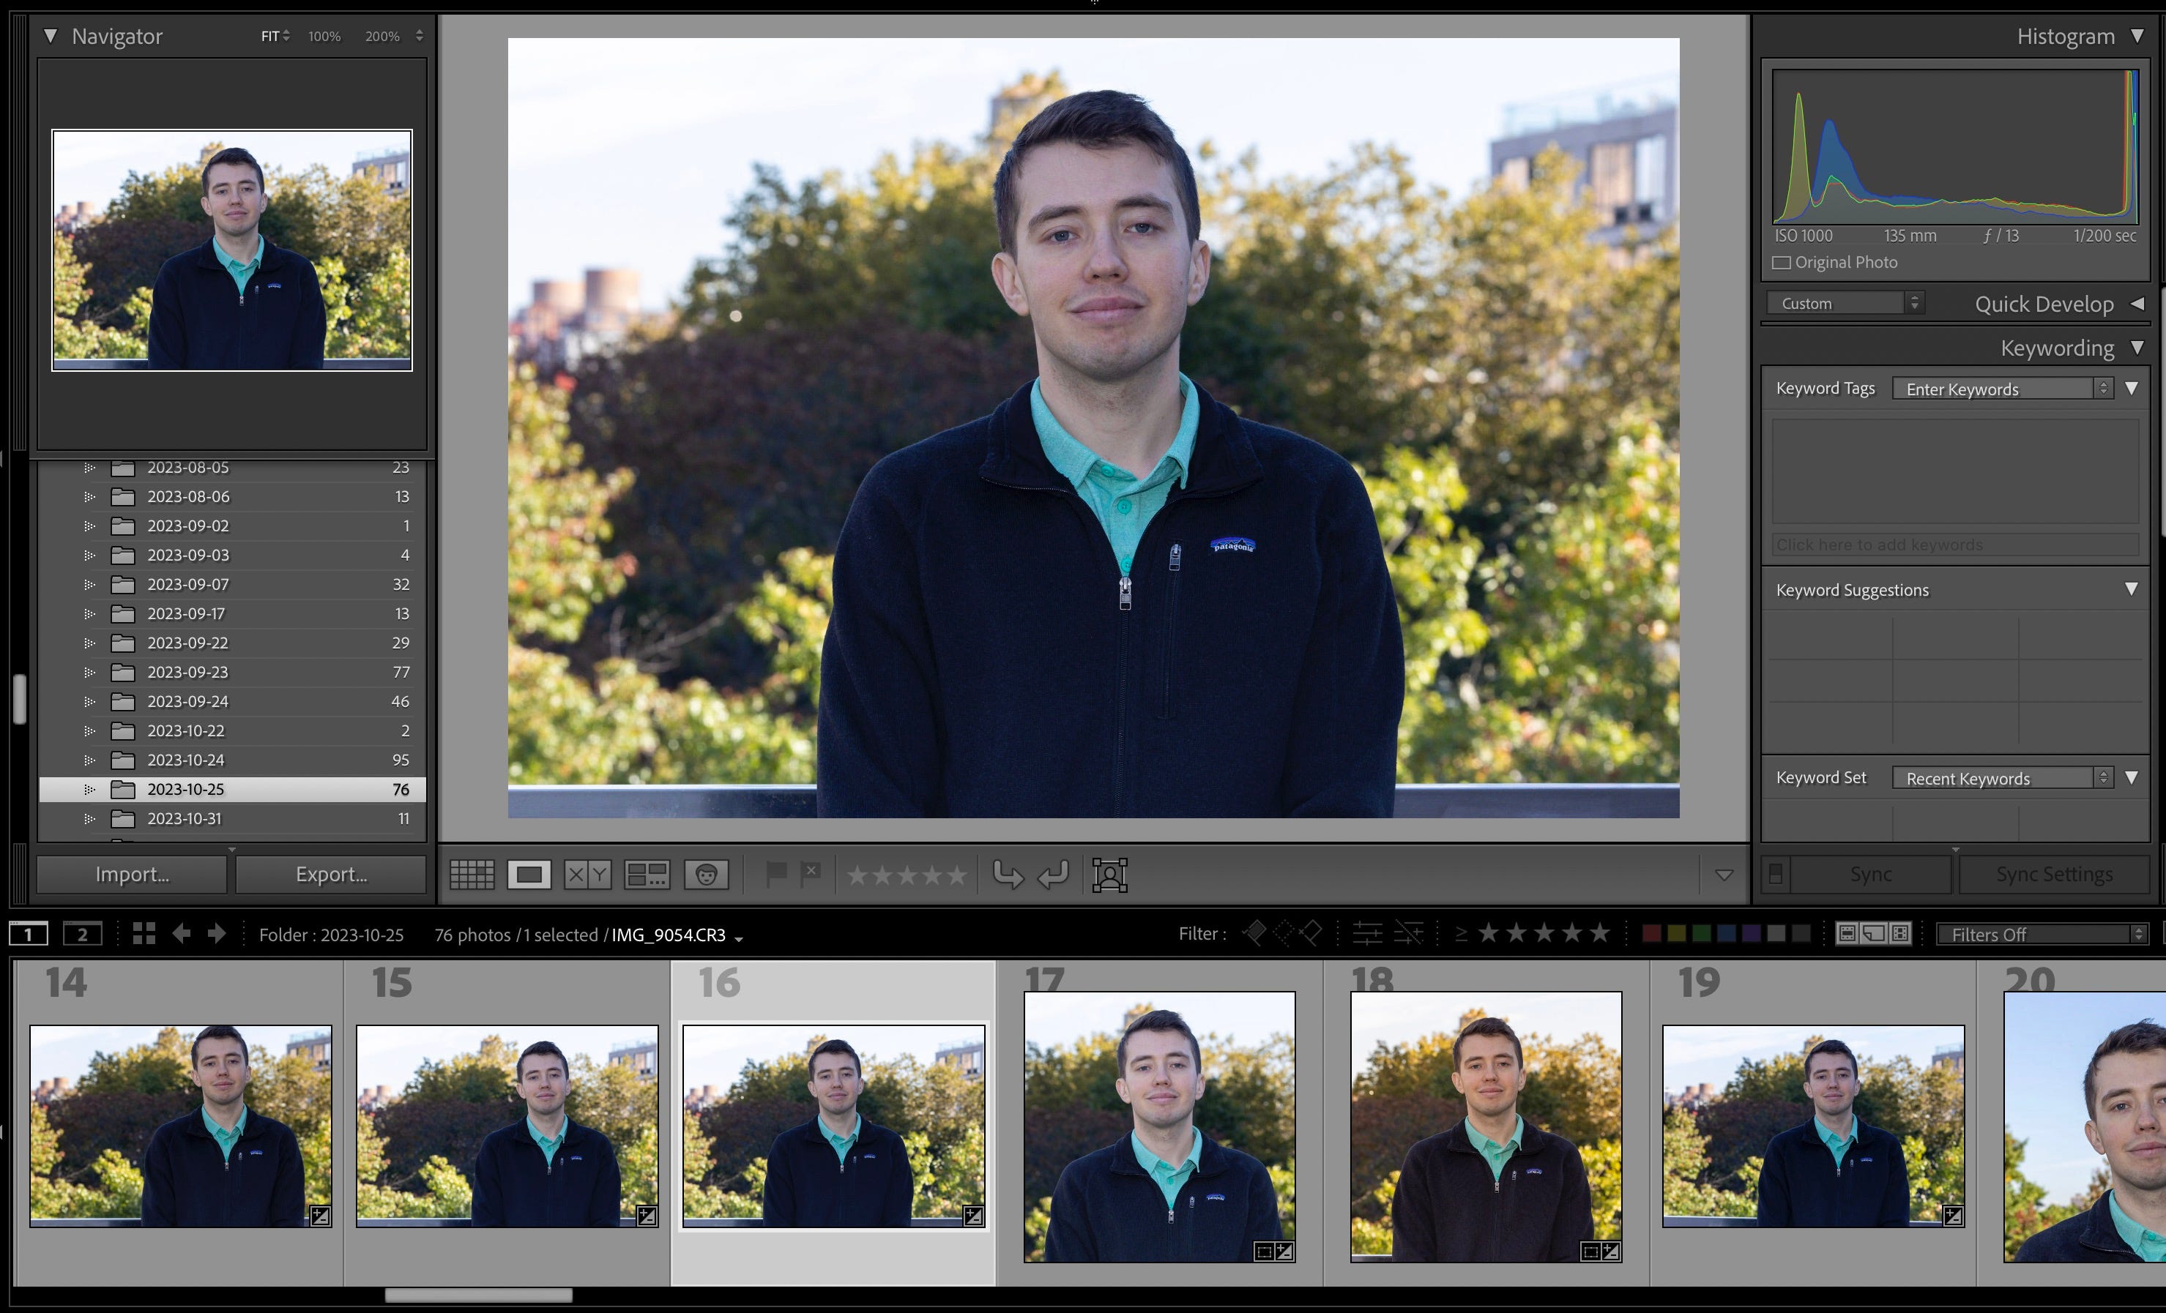Viewport: 2166px width, 1313px height.
Task: Switch to Survey view
Action: click(646, 875)
